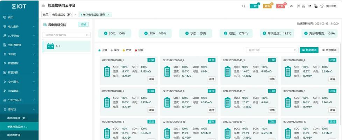
Task: Switch language with the translate icon
Action: tap(316, 6)
